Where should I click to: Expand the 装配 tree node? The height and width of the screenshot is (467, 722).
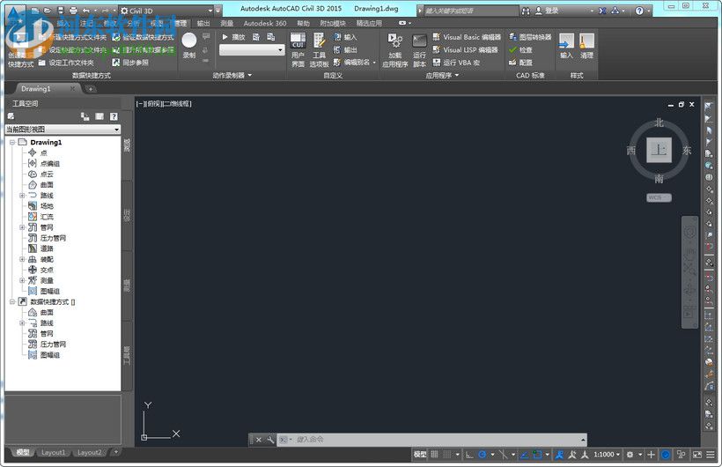point(22,259)
